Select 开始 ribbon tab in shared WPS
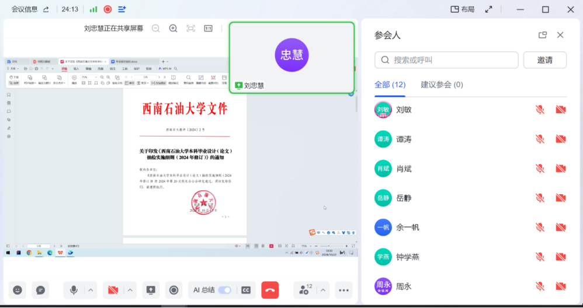Screen dimensions: 583x308 point(64,69)
